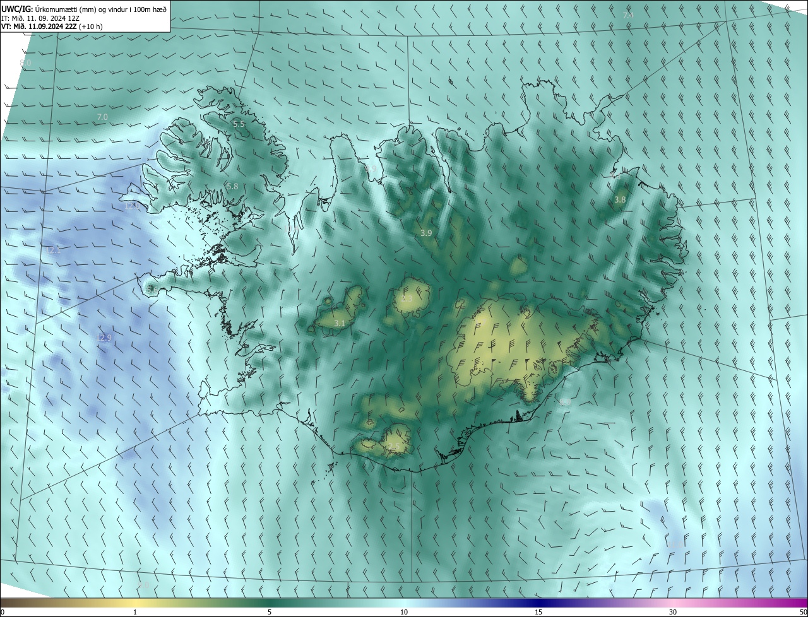This screenshot has width=808, height=617.
Task: Click the 7.4 value near the top edge
Action: (628, 15)
